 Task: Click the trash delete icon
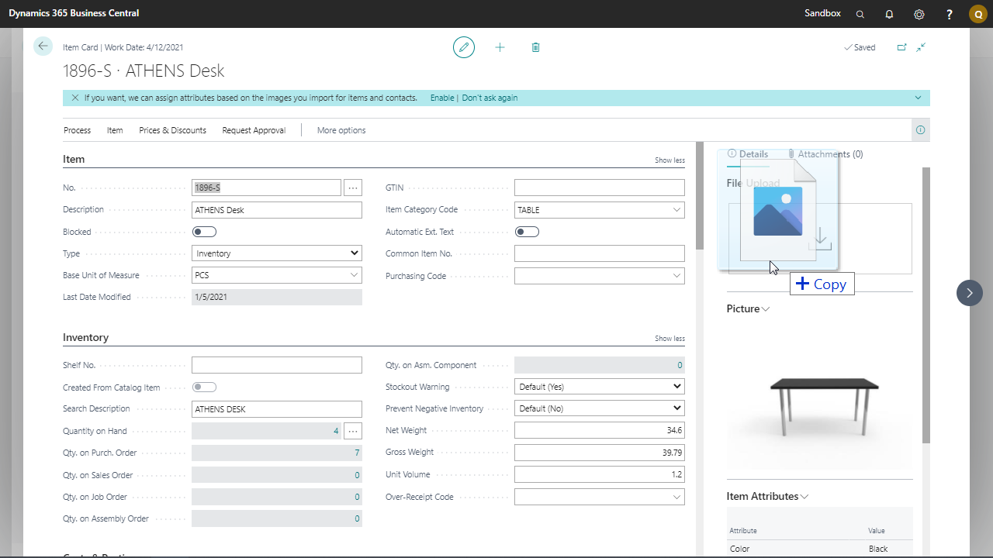(x=535, y=47)
